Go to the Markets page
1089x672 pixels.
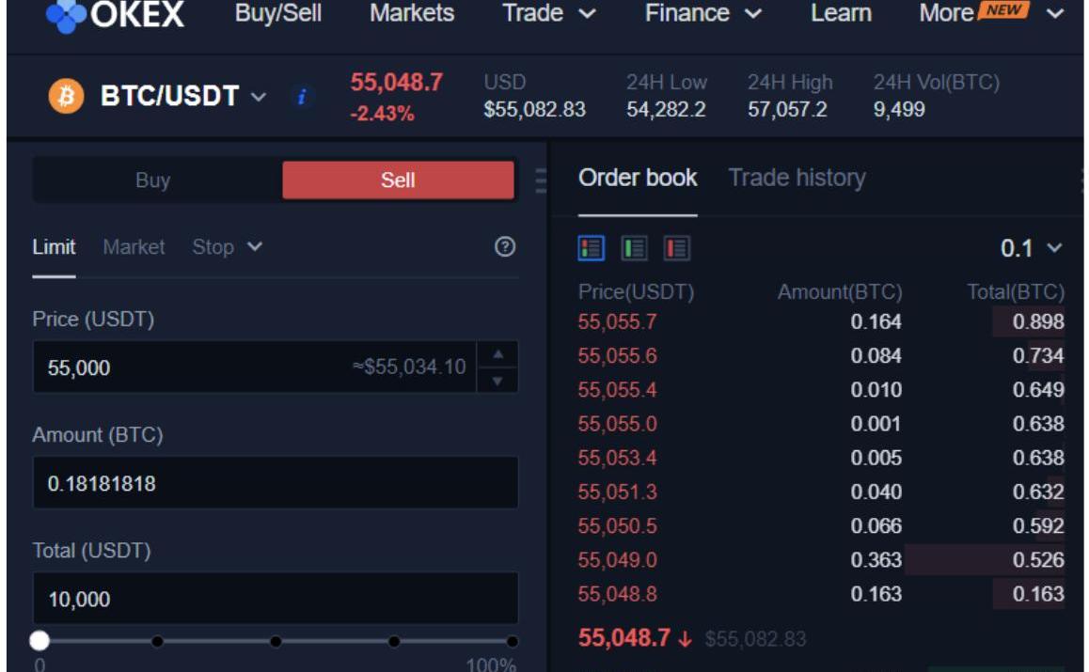point(412,13)
